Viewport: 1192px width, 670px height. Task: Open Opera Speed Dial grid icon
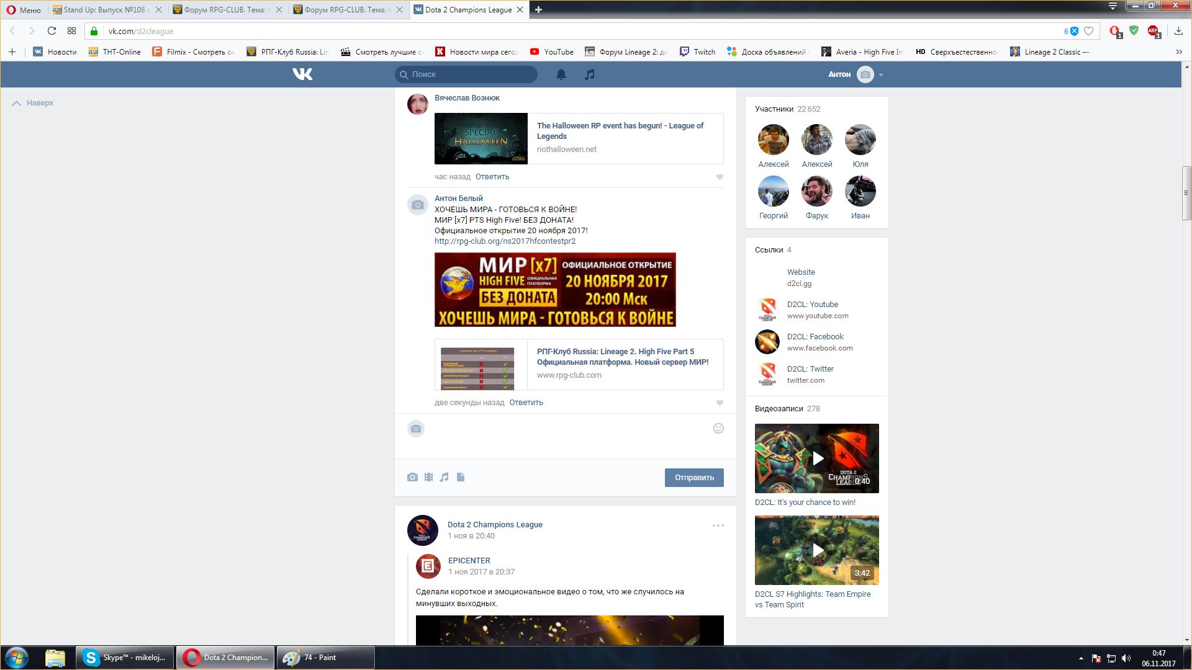71,31
